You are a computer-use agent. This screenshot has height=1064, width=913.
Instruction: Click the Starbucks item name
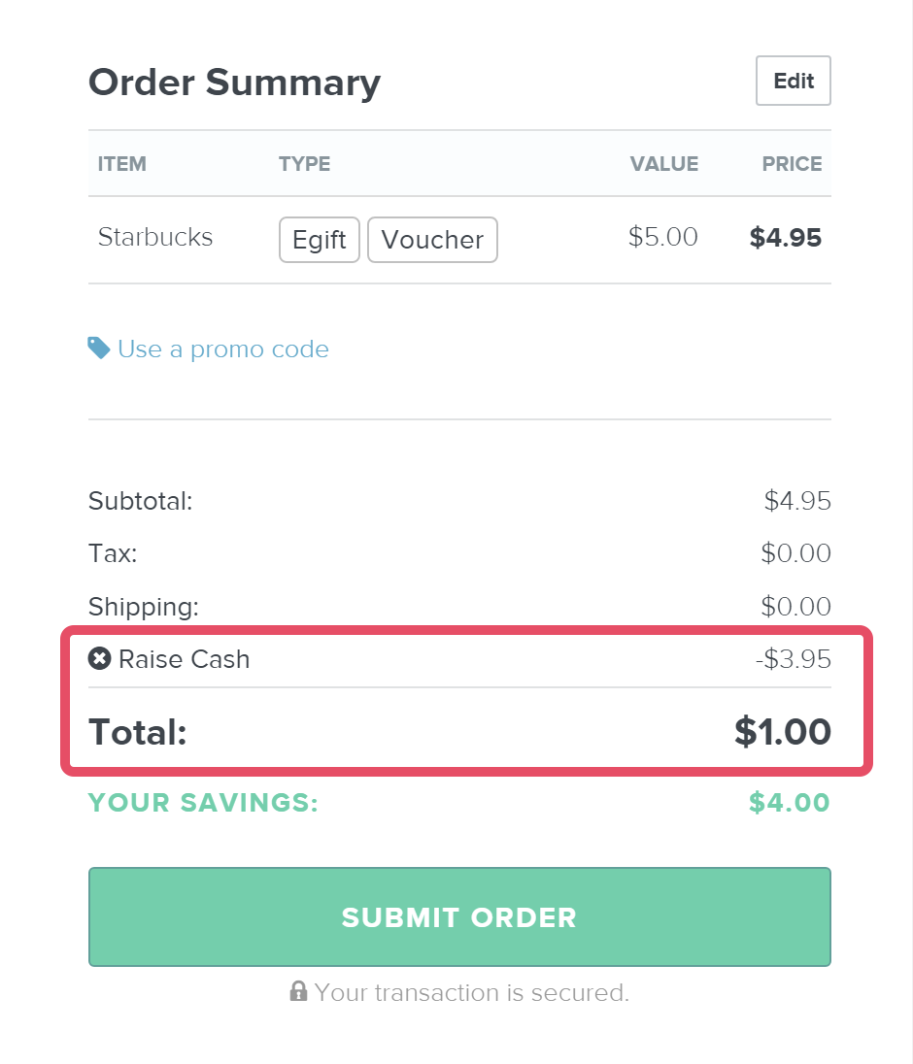[155, 238]
